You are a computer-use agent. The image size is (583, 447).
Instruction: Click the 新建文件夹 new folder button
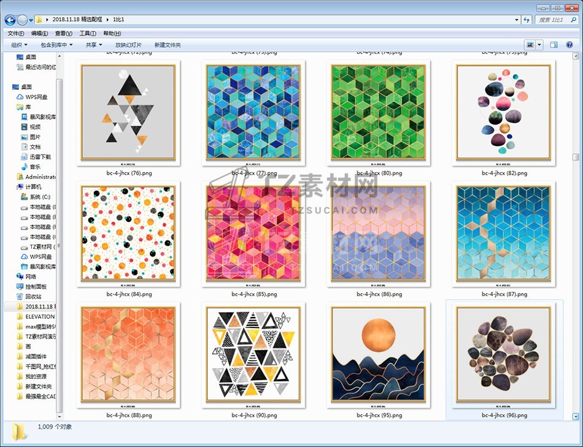(168, 45)
